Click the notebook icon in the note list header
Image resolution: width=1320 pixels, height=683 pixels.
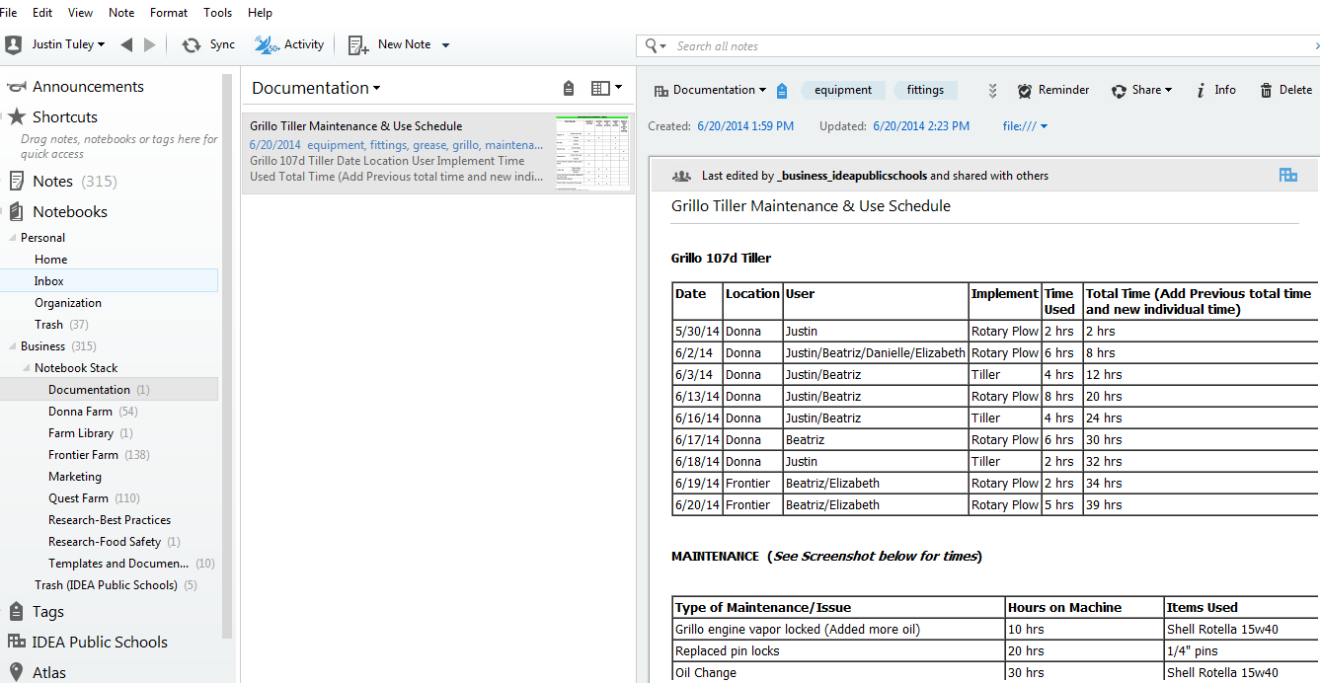point(569,88)
